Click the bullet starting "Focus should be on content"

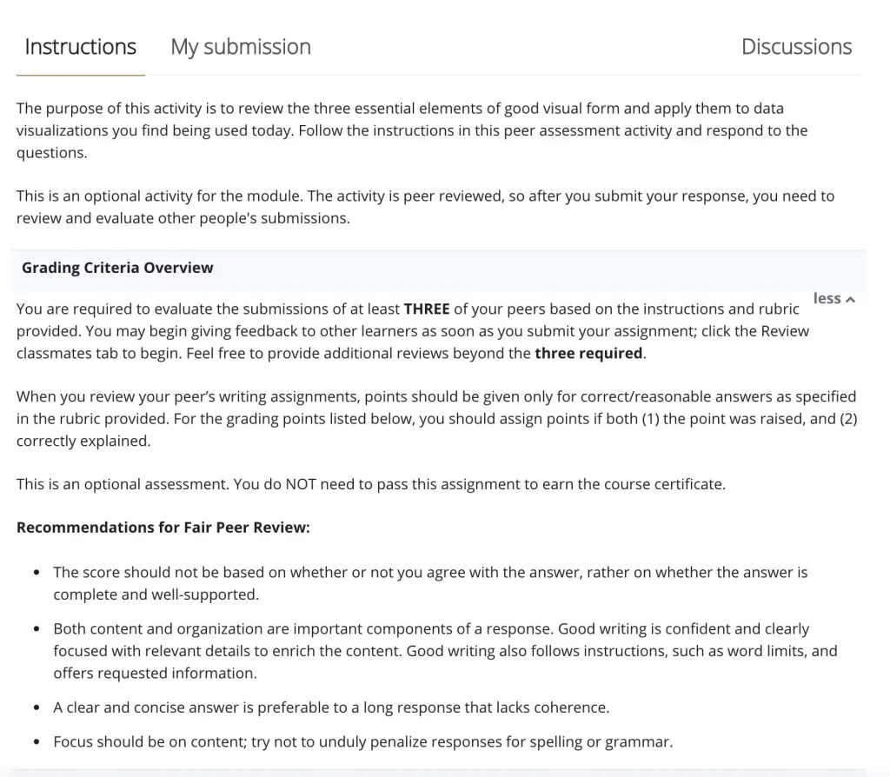362,742
